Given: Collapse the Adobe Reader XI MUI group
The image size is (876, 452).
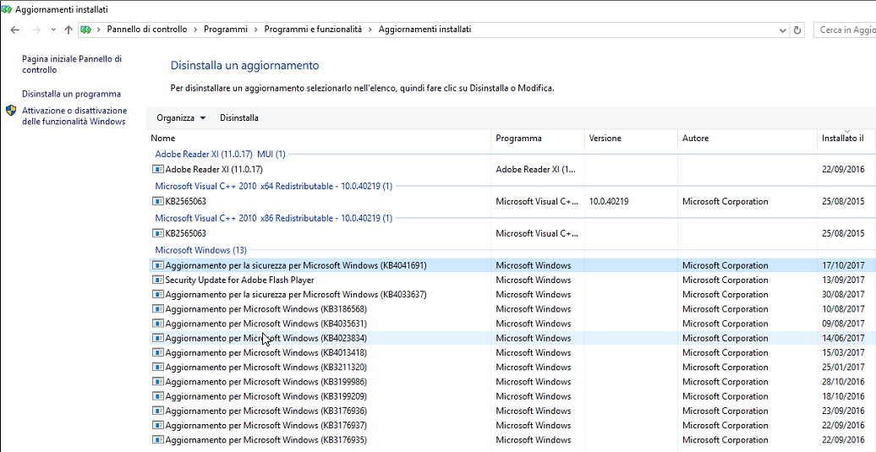Looking at the screenshot, I should click(220, 154).
